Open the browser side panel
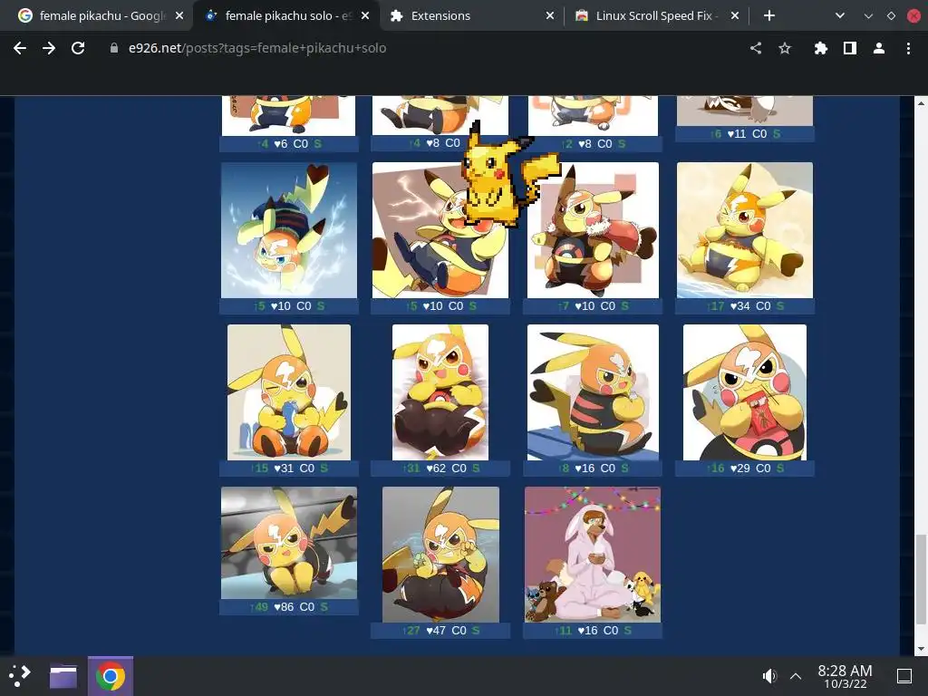Screen dimensions: 928x696 (850, 48)
